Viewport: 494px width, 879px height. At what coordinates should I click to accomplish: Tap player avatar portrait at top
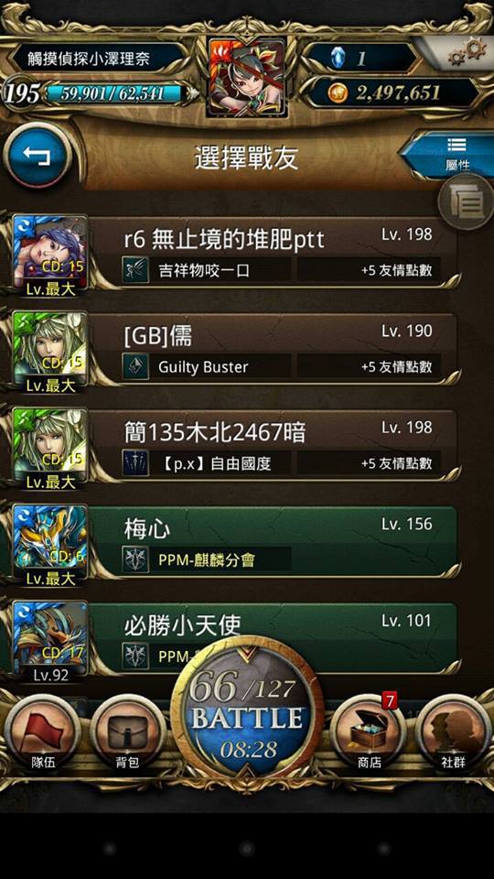coord(247,77)
